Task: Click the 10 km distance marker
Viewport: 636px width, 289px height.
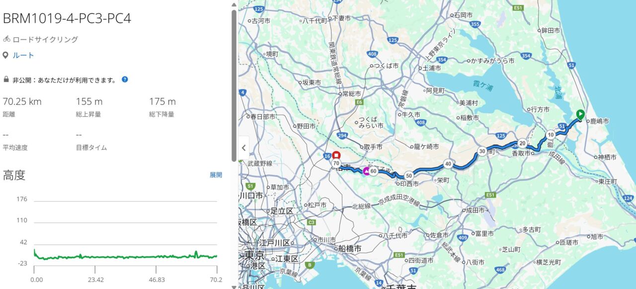Action: (x=551, y=135)
